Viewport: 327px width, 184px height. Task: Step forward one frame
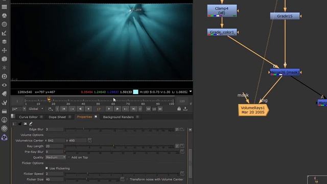coord(109,109)
